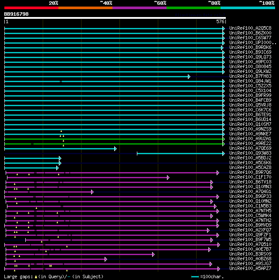The width and height of the screenshot is (279, 280).
Task: Select the UniRef100_B6TE91 label
Action: click(250, 114)
